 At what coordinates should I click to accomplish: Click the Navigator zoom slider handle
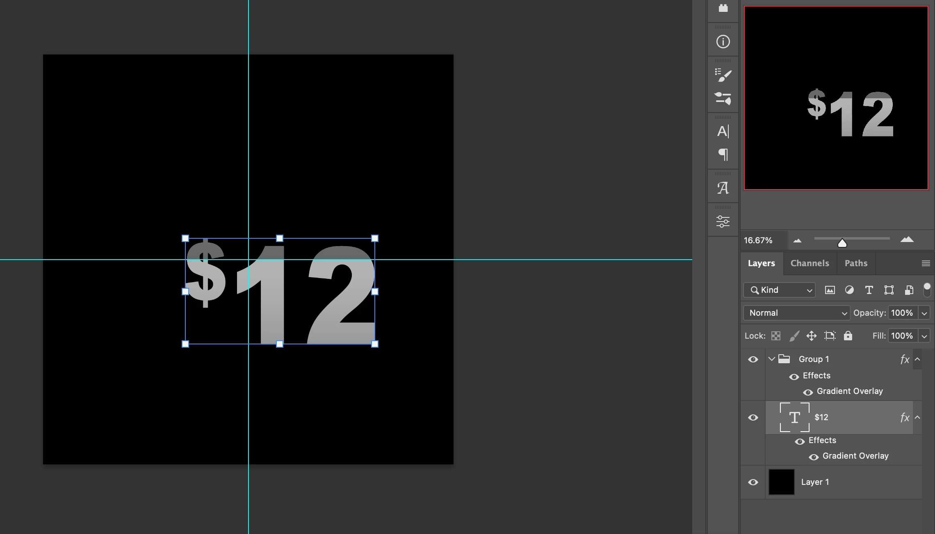click(842, 243)
